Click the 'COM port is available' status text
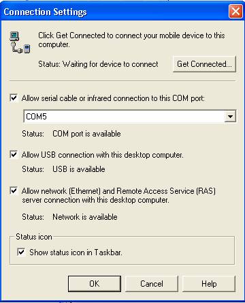 (x=86, y=134)
